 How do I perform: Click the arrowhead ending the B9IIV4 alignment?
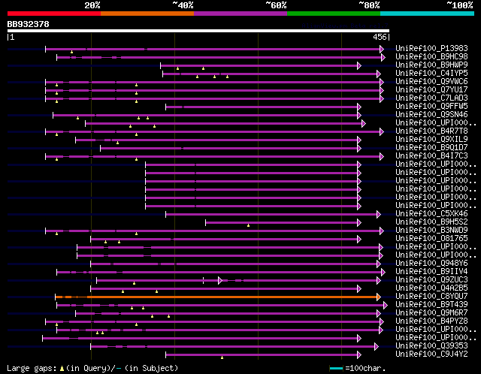(383, 272)
